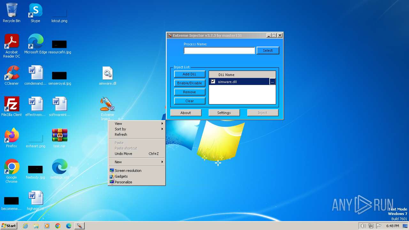The image size is (409, 230).
Task: Click the Clear button
Action: click(x=189, y=101)
